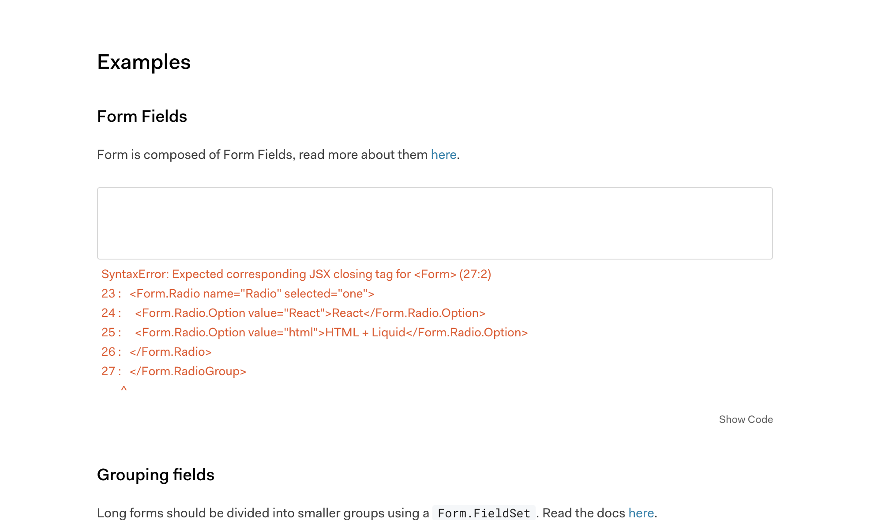Click the "here" link about Form Fields
This screenshot has width=893, height=520.
pyautogui.click(x=443, y=154)
